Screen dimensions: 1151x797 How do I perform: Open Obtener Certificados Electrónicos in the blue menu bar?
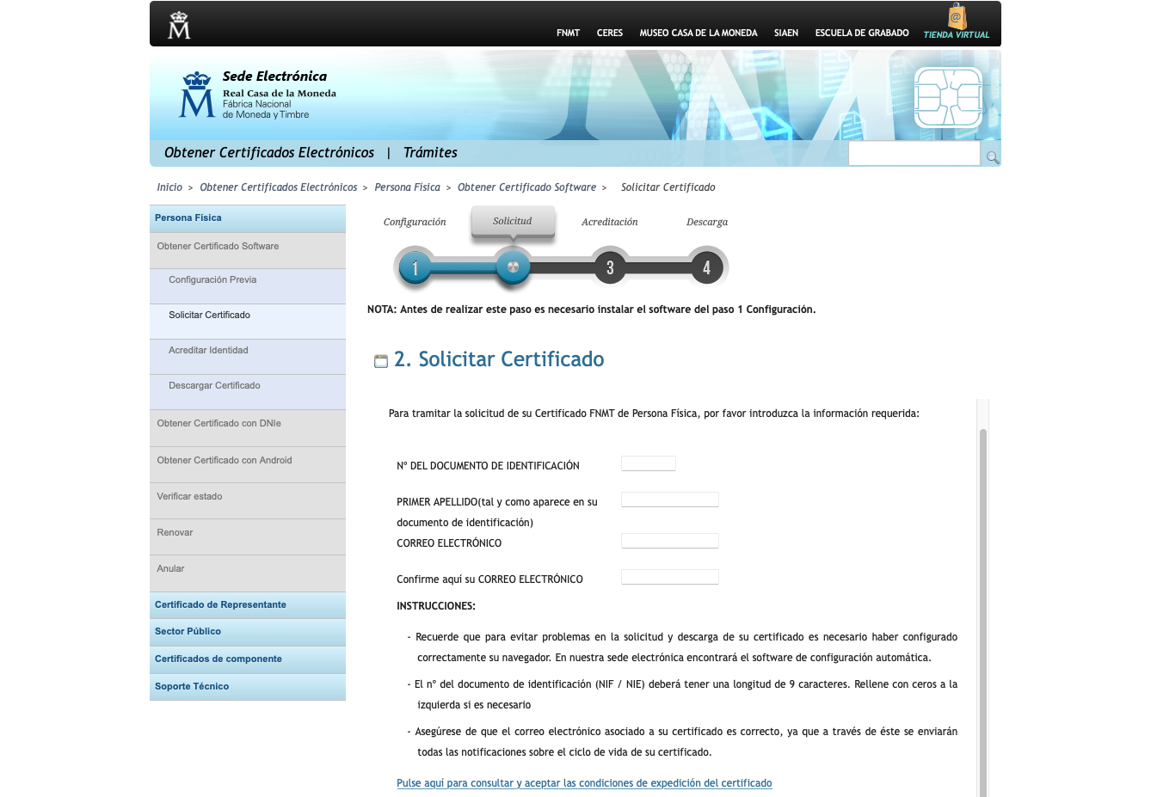[x=269, y=152]
